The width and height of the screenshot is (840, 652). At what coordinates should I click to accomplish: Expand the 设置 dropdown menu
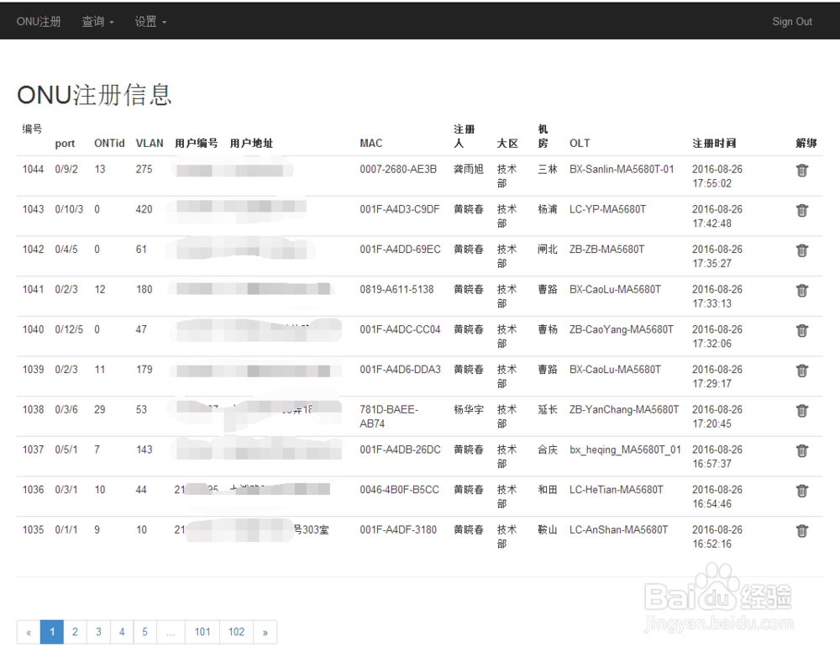pos(150,21)
